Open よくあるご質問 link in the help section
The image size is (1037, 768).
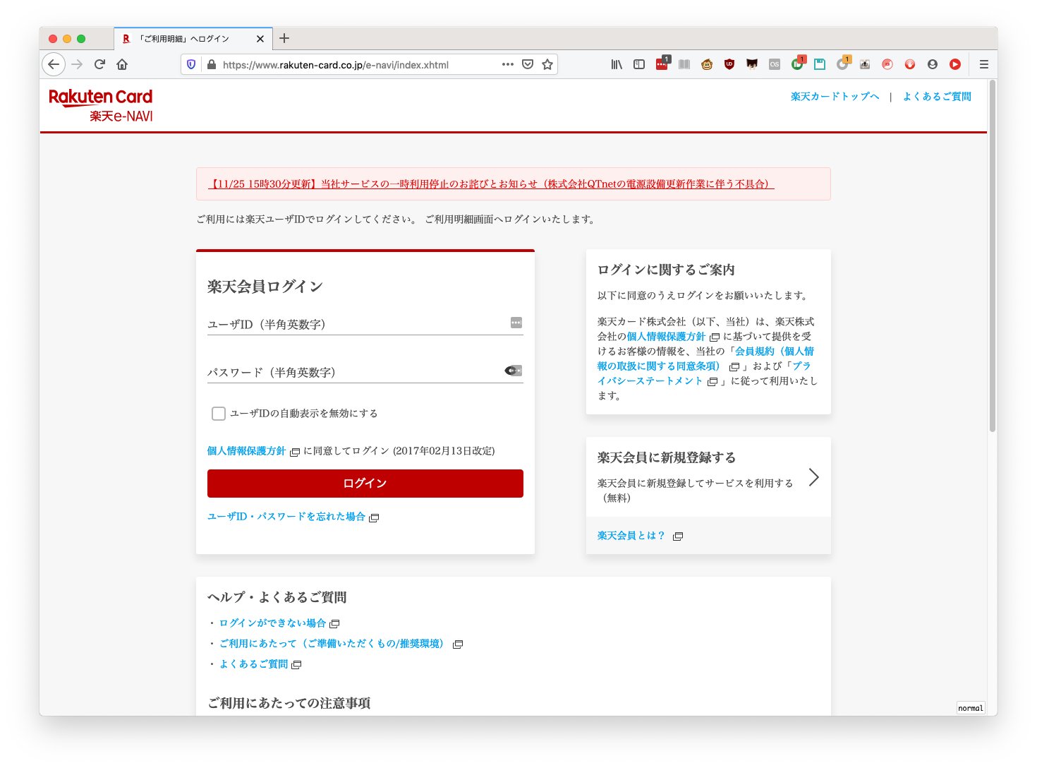point(253,664)
